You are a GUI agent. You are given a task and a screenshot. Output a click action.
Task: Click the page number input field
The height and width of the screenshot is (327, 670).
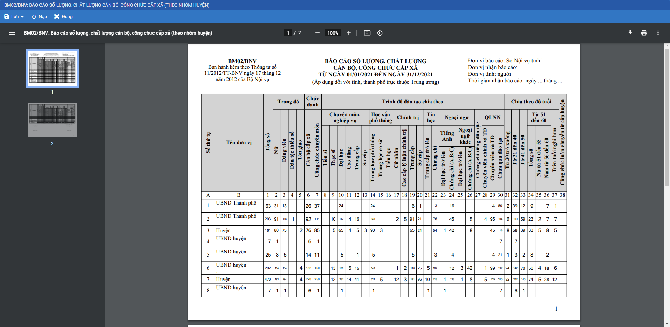[x=288, y=33]
